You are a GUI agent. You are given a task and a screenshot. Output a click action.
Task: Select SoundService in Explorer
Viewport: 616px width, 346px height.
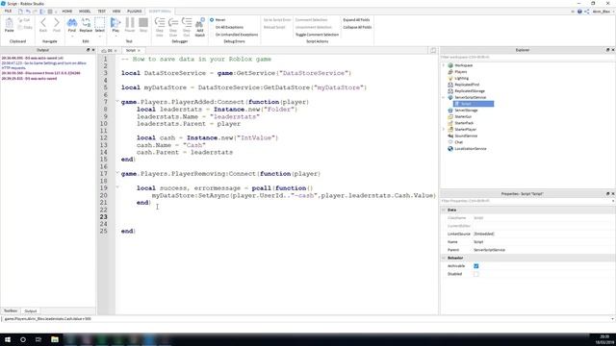point(466,136)
